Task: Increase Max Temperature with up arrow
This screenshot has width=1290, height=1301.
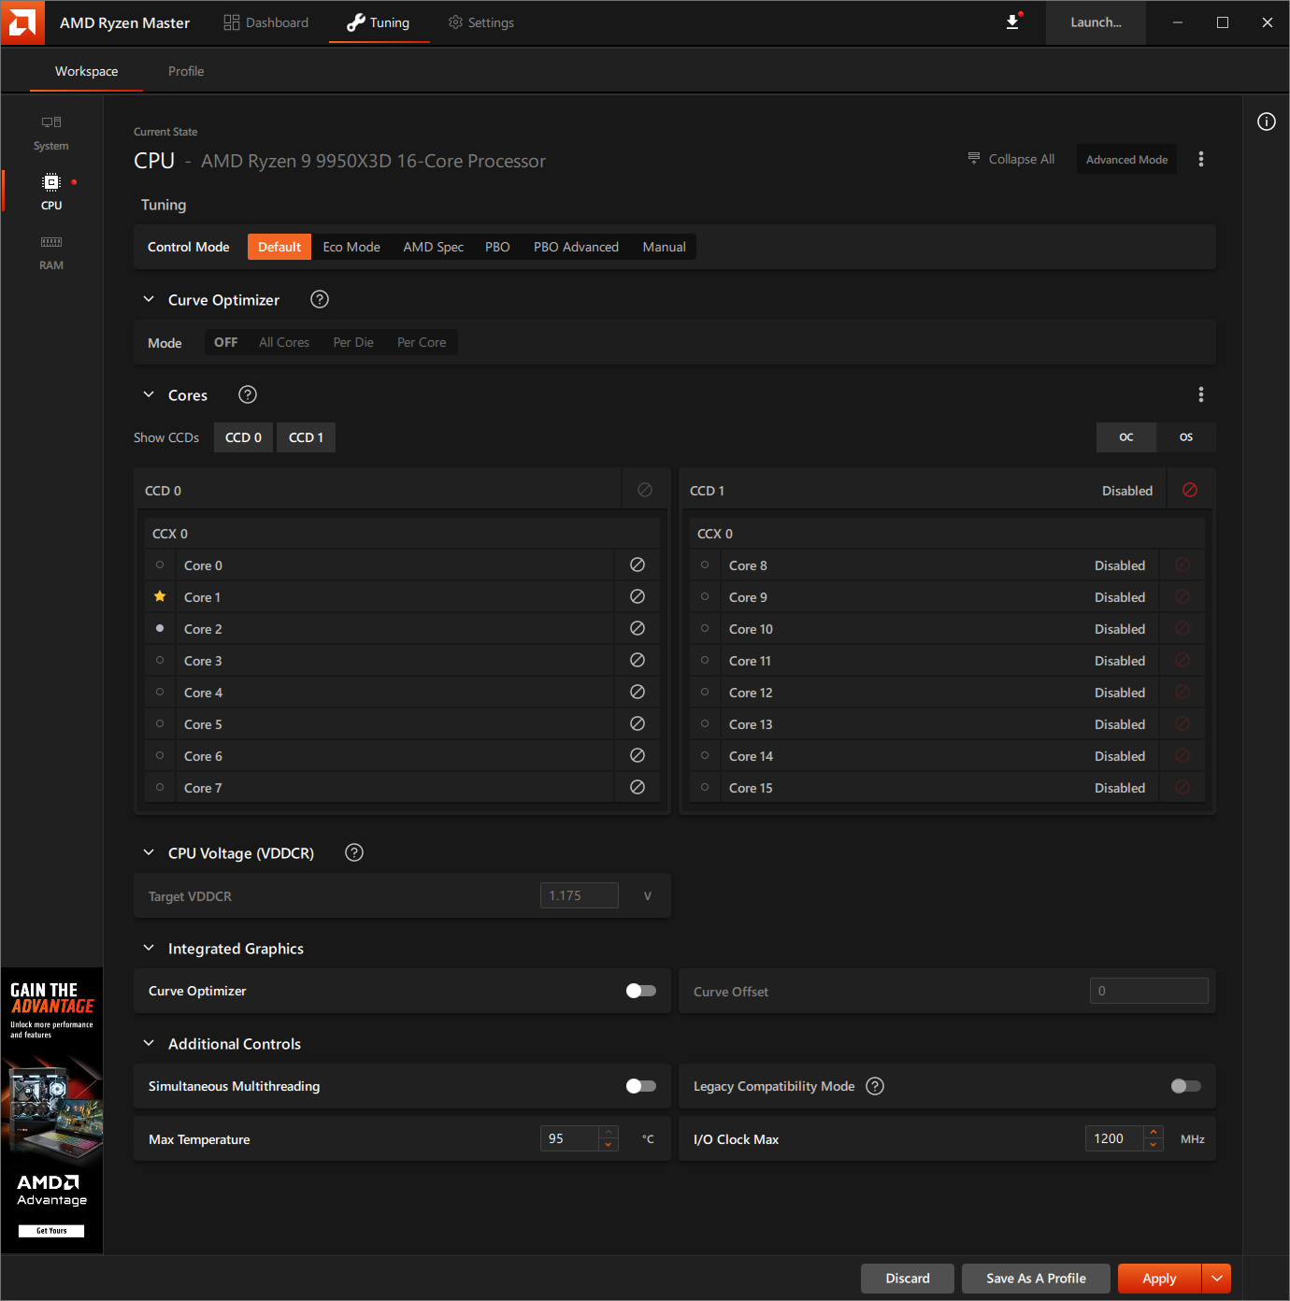Action: pyautogui.click(x=609, y=1133)
